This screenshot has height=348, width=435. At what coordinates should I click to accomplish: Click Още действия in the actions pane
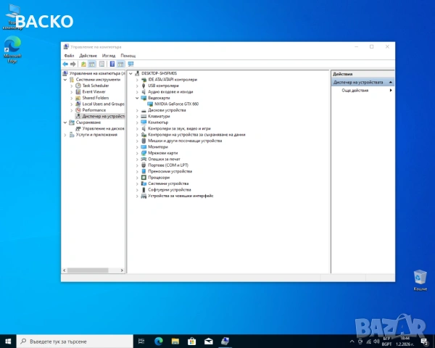pos(355,91)
